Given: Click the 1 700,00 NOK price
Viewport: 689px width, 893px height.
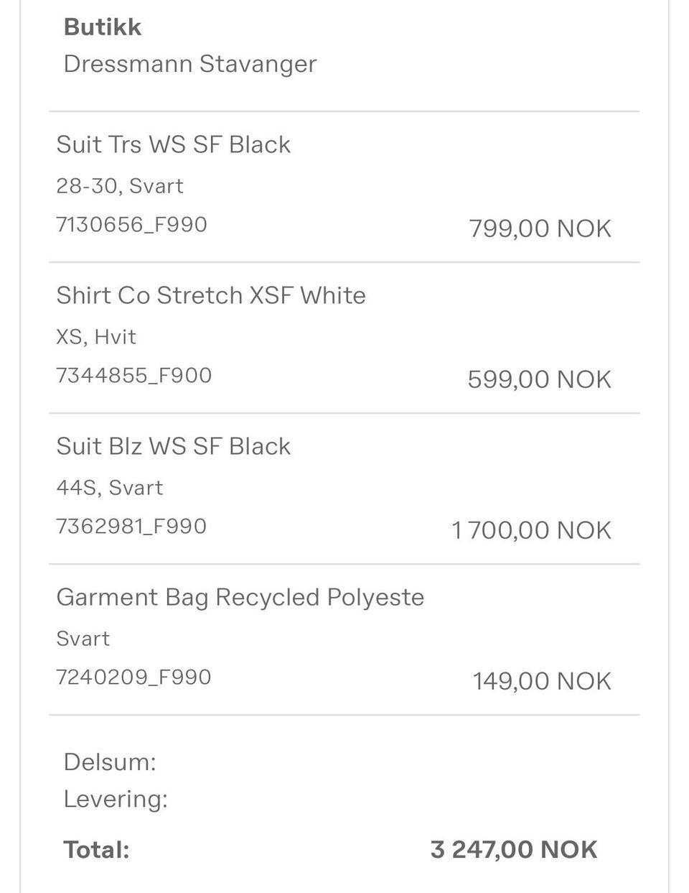Looking at the screenshot, I should point(531,531).
